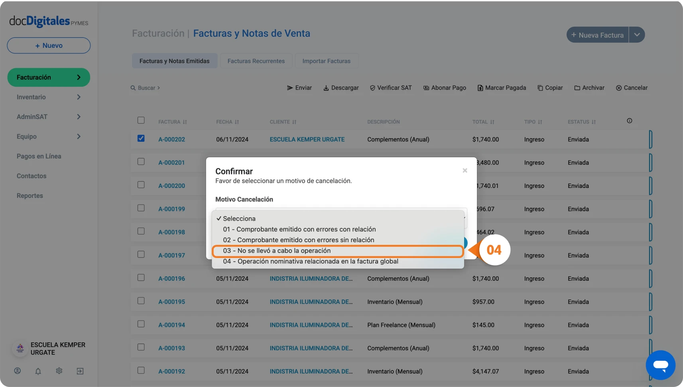The height and width of the screenshot is (387, 683).
Task: Click the Archivar folder icon
Action: coord(577,88)
